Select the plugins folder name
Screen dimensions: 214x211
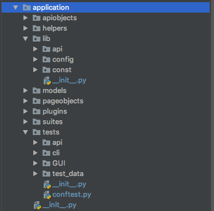[55, 112]
